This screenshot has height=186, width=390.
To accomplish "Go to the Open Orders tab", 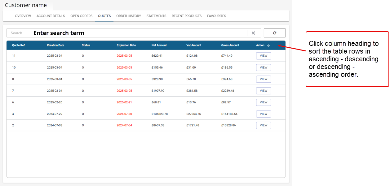I will tap(81, 16).
